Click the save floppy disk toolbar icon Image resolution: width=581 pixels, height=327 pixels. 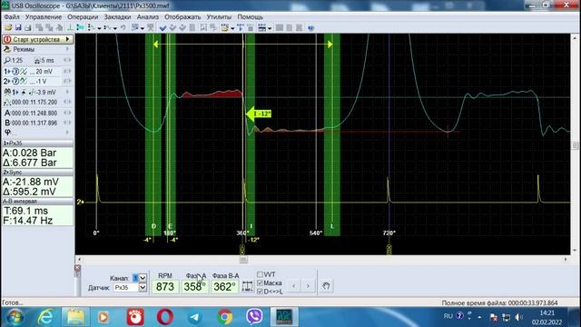pyautogui.click(x=18, y=28)
